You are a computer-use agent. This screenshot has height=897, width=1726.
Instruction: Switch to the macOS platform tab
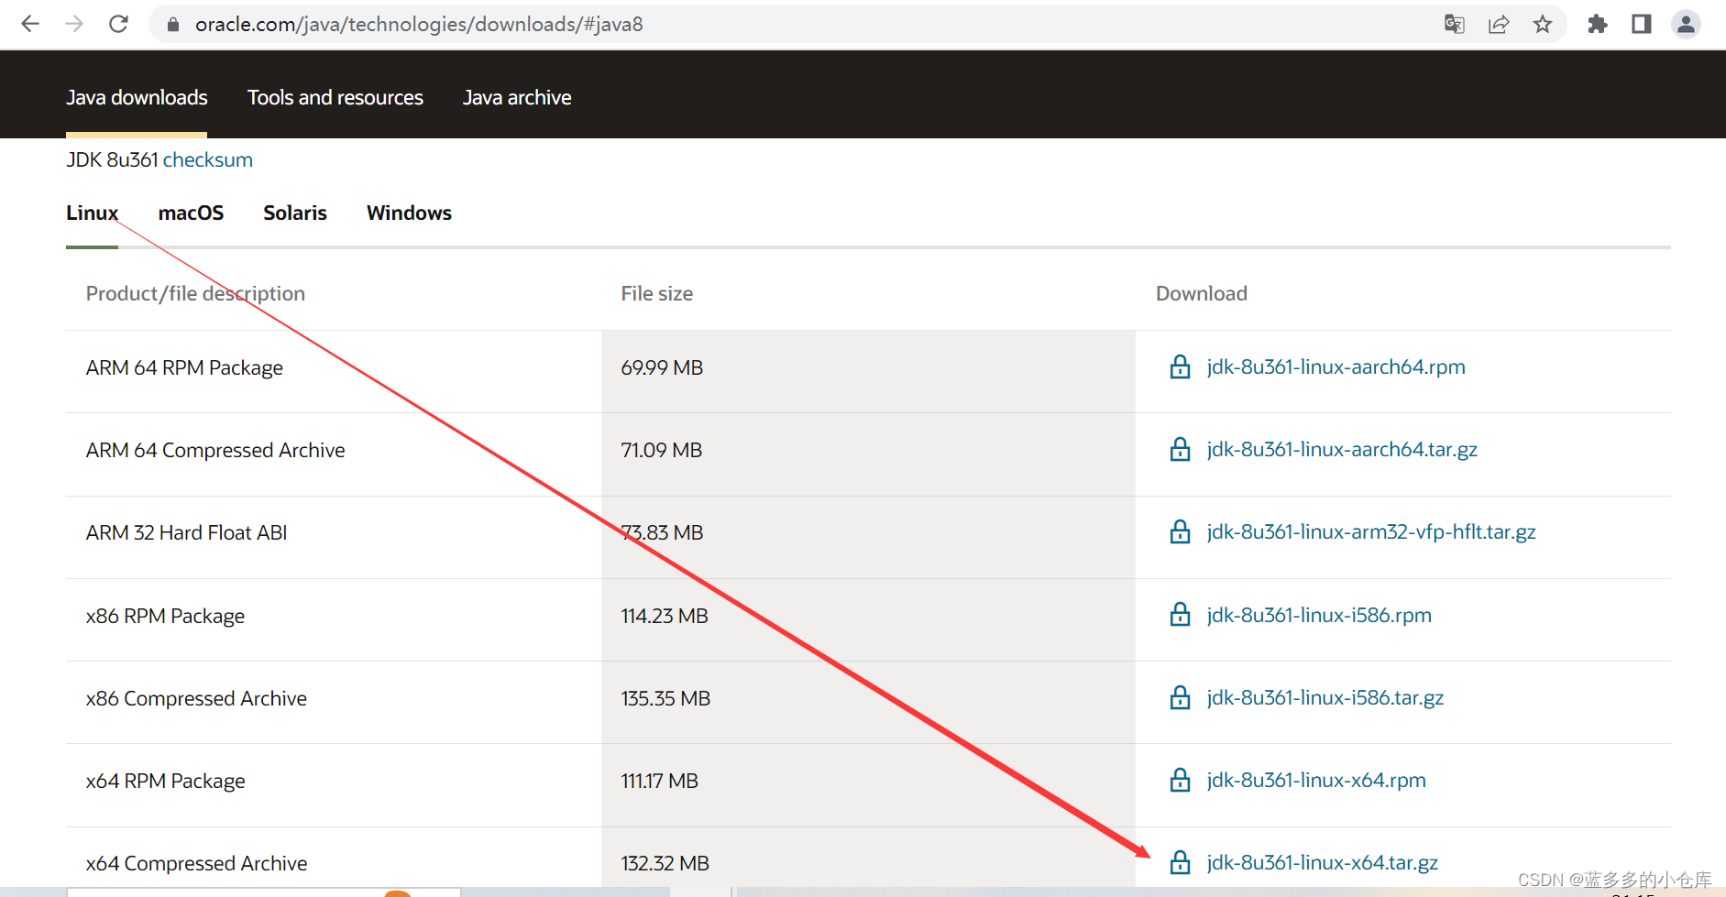(x=191, y=213)
